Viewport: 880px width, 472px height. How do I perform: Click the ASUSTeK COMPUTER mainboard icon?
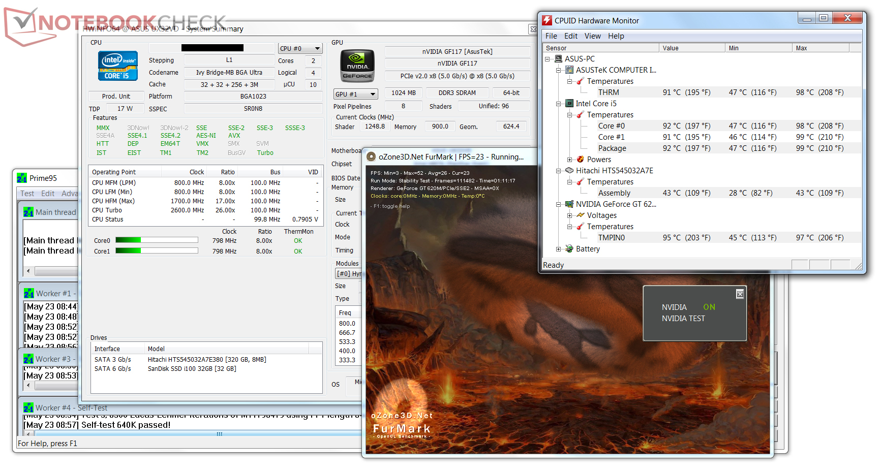click(x=569, y=70)
